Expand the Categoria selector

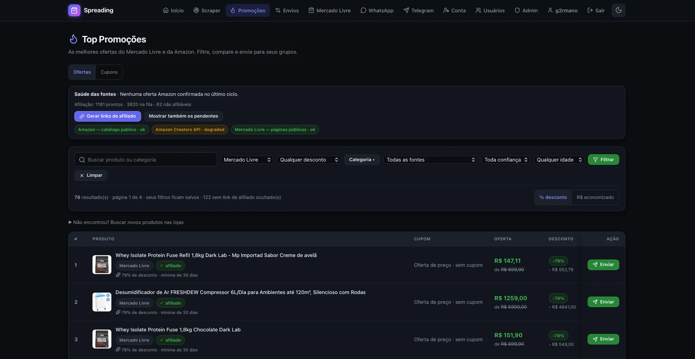point(362,160)
